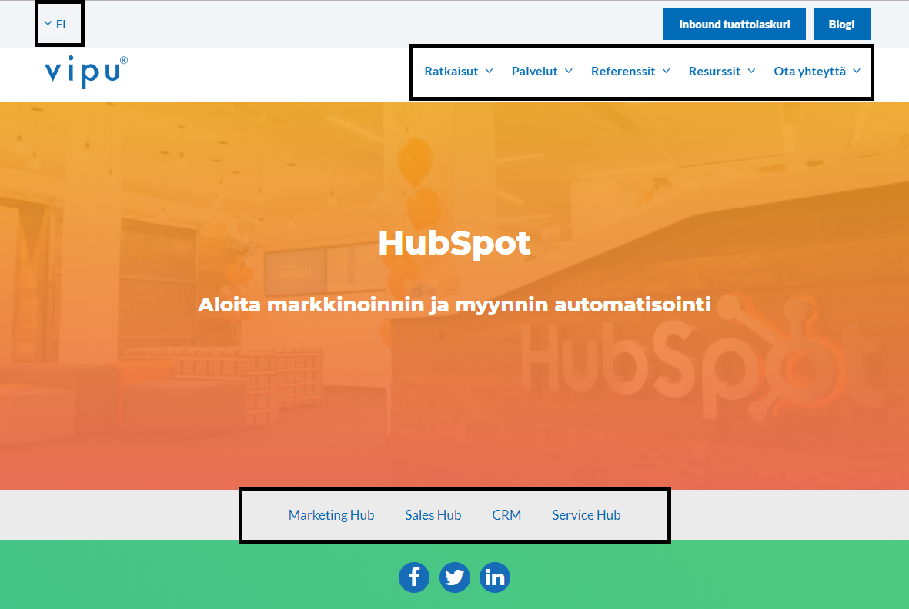The width and height of the screenshot is (909, 609).
Task: Go to Sales Hub section
Action: pos(433,514)
